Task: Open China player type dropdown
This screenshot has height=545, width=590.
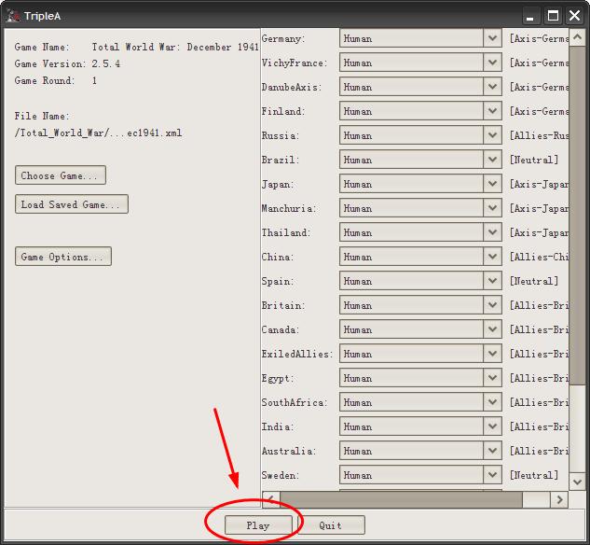Action: pos(420,257)
